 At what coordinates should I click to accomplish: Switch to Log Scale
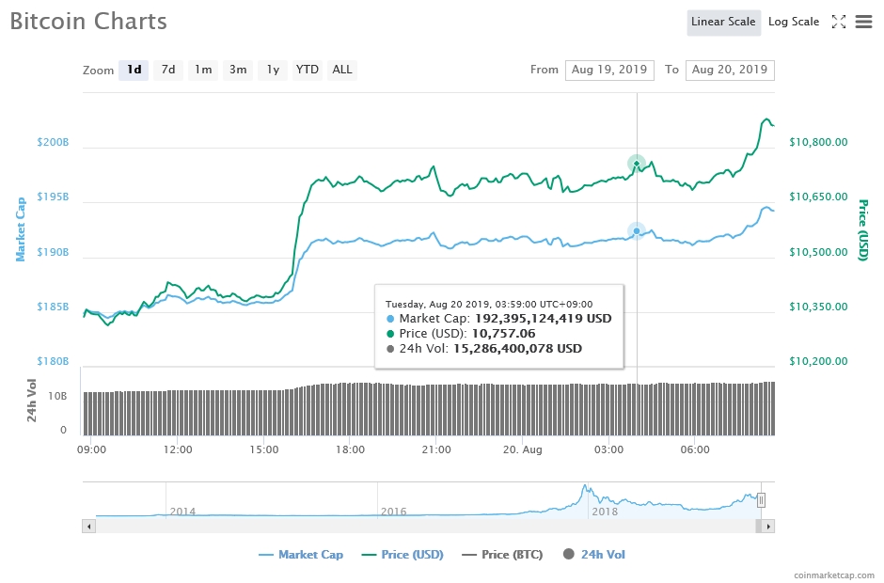click(x=793, y=22)
